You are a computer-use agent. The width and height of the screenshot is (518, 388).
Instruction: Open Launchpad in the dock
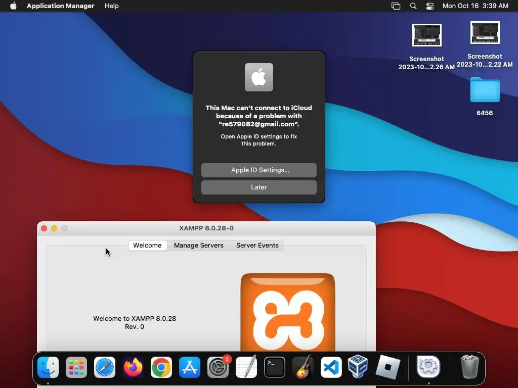(76, 367)
